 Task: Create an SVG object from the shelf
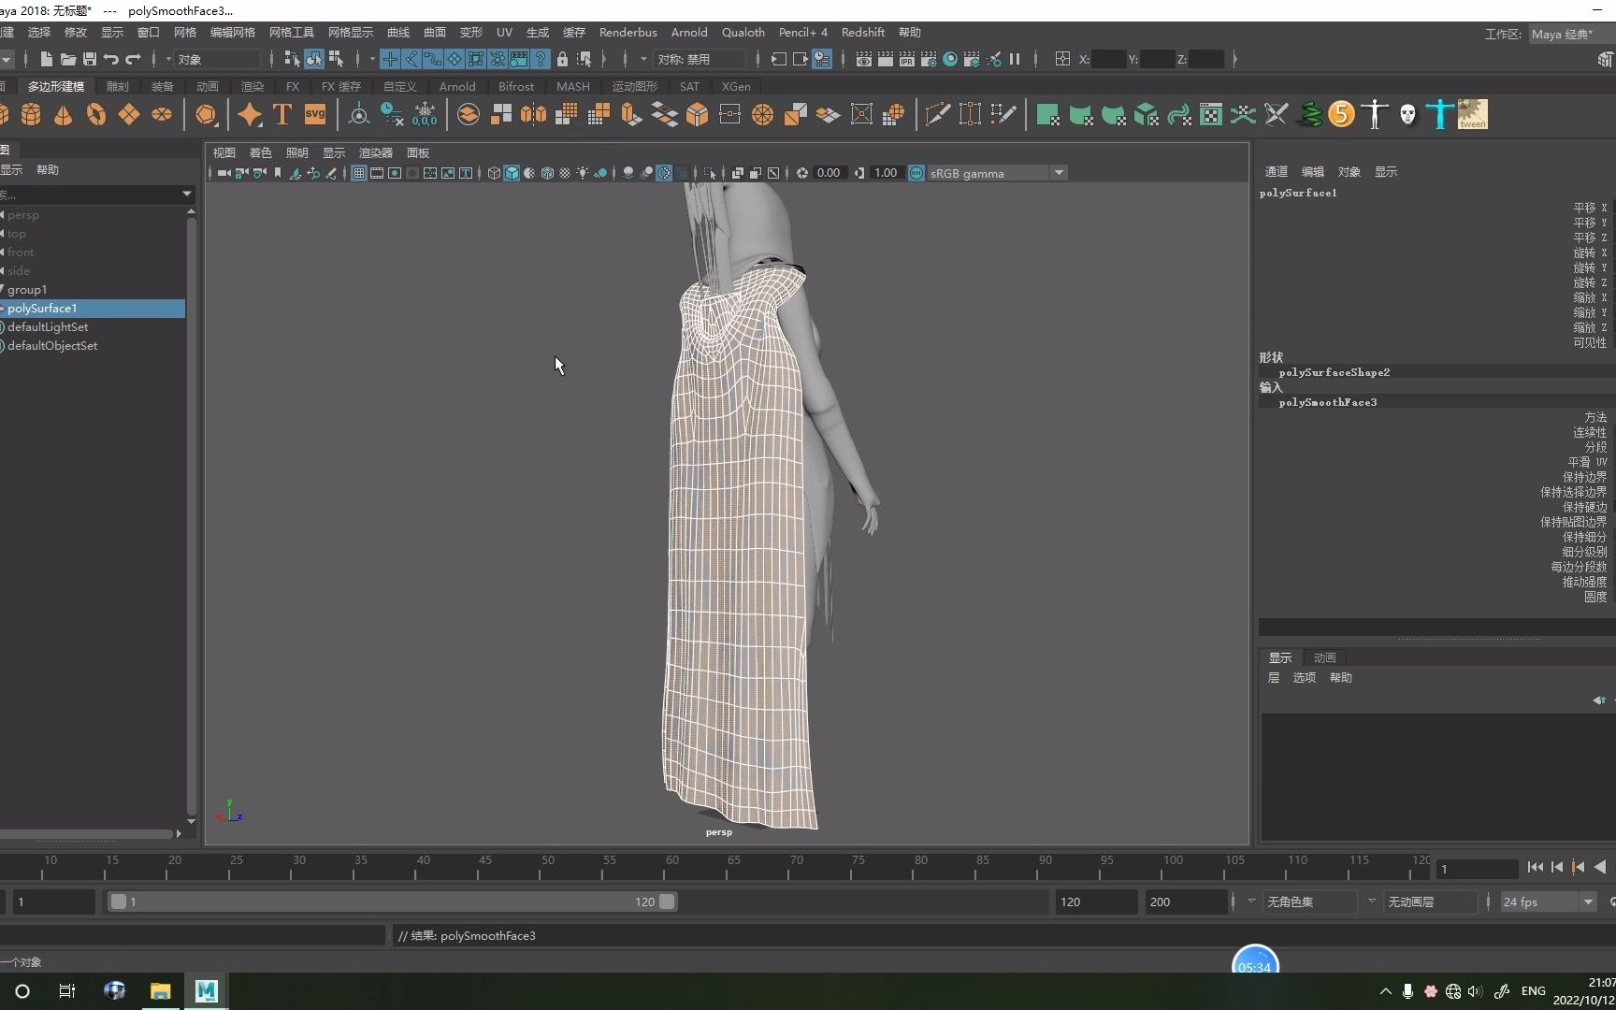coord(315,114)
